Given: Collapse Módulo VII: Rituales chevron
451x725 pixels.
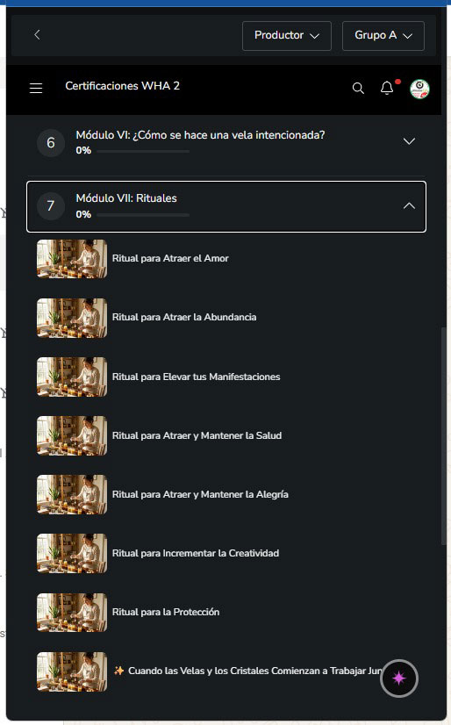Looking at the screenshot, I should [409, 205].
